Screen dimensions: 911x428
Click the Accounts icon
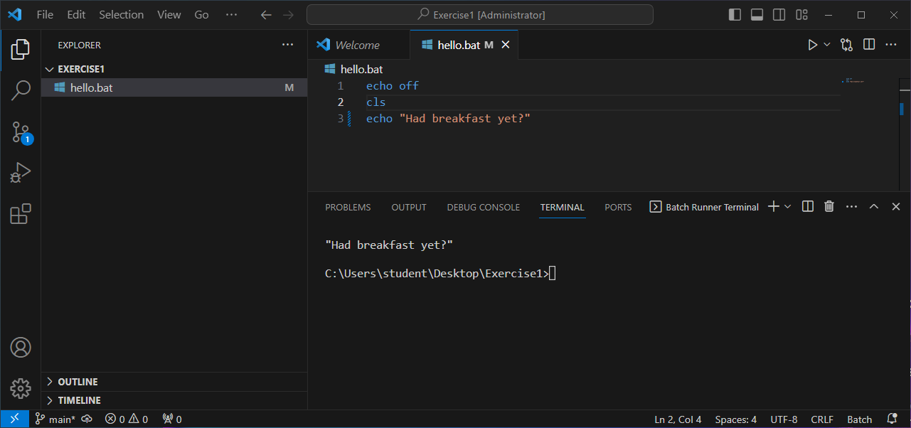(x=21, y=348)
